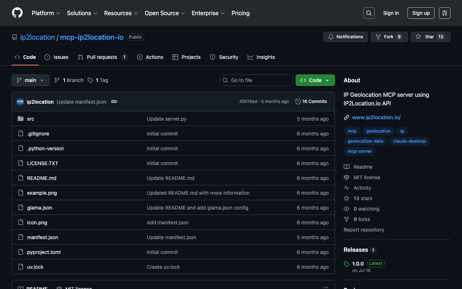Click the Go to file field

[x=256, y=80]
